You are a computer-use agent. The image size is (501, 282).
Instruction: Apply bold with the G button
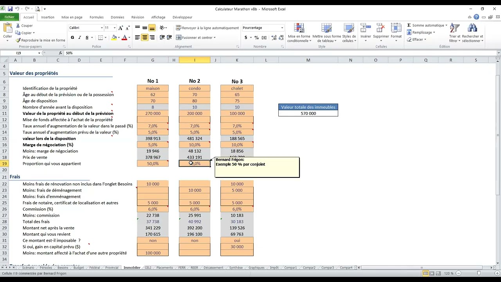72,38
